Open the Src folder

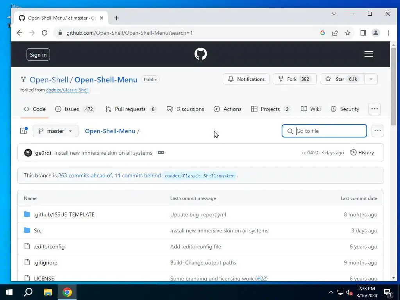pos(37,230)
